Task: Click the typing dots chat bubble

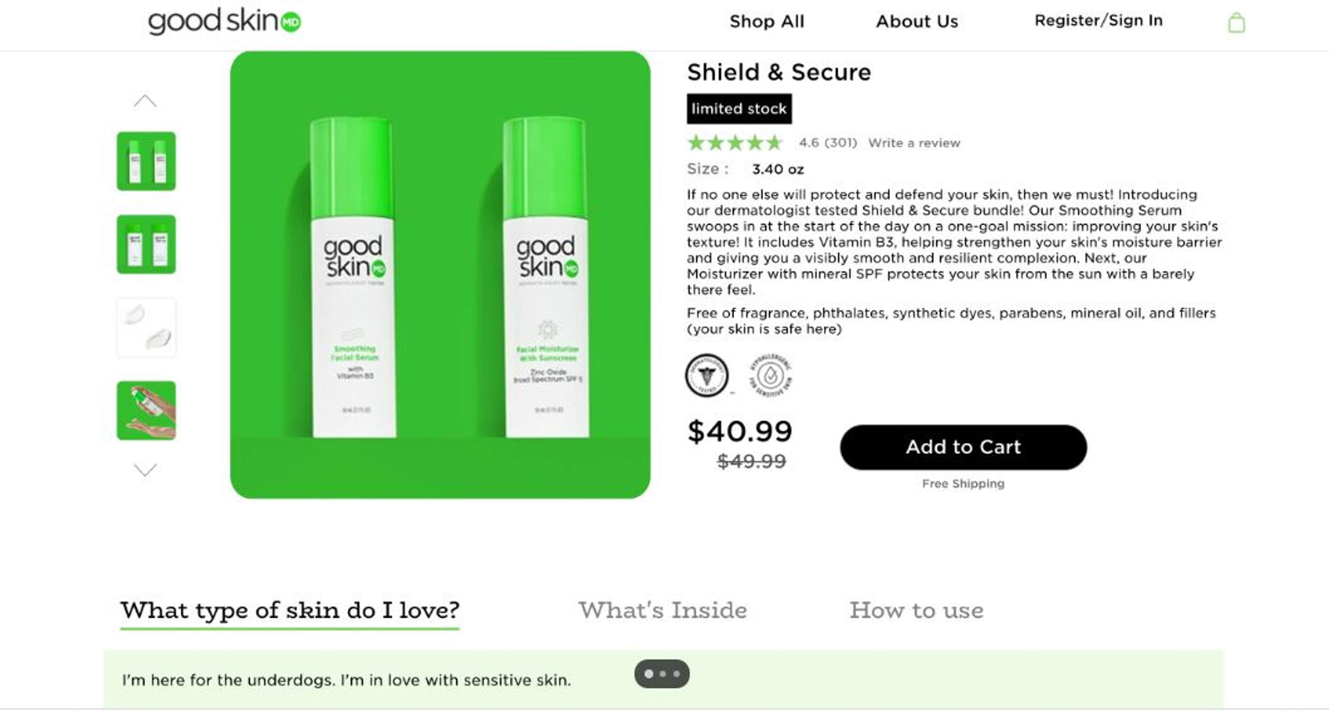Action: click(662, 673)
